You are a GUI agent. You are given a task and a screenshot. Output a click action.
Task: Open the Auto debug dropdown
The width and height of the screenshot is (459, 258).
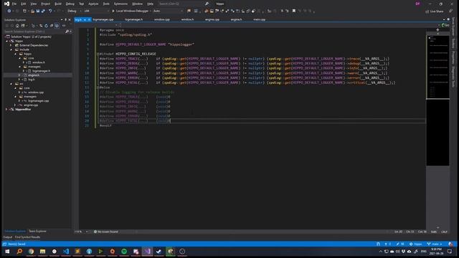pos(168,11)
